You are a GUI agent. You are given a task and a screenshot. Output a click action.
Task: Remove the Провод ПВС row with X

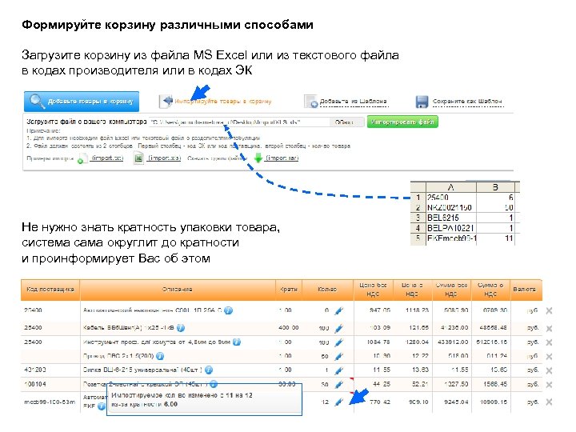(x=549, y=356)
